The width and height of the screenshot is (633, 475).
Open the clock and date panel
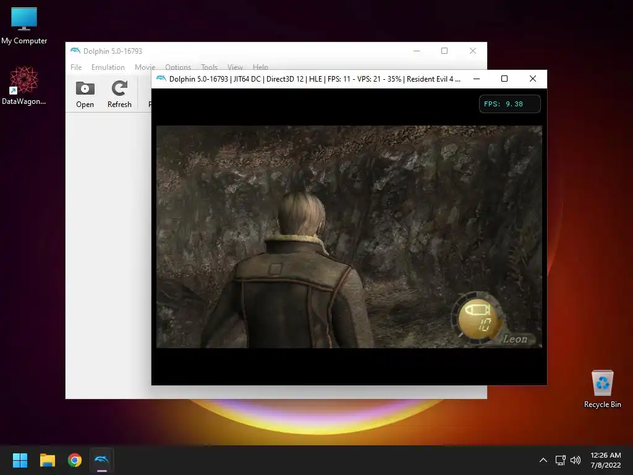tap(606, 460)
